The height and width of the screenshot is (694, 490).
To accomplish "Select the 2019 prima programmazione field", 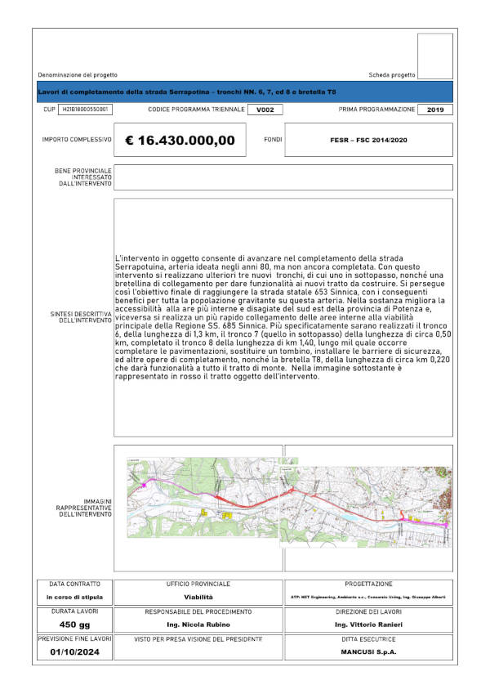I will click(x=435, y=110).
